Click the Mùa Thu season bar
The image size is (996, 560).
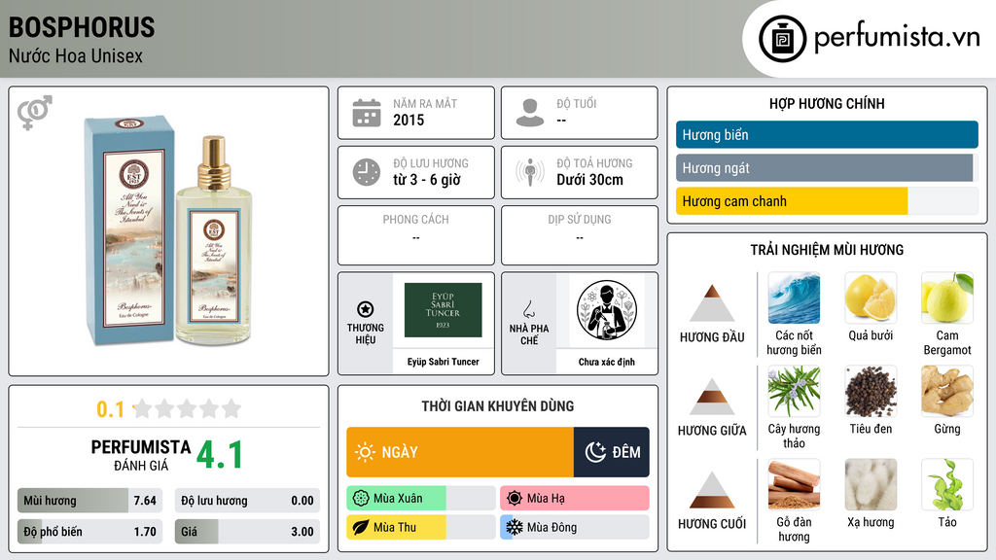(420, 527)
